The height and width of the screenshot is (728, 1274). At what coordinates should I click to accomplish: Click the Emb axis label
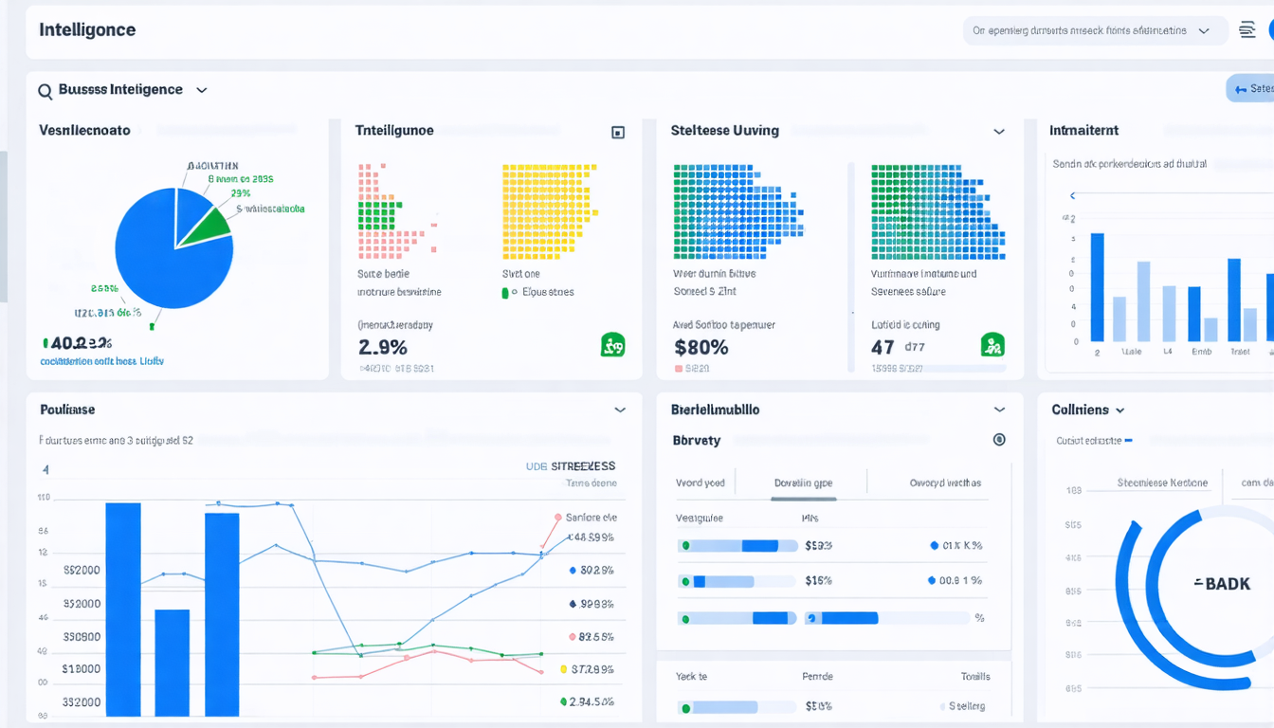(x=1201, y=352)
